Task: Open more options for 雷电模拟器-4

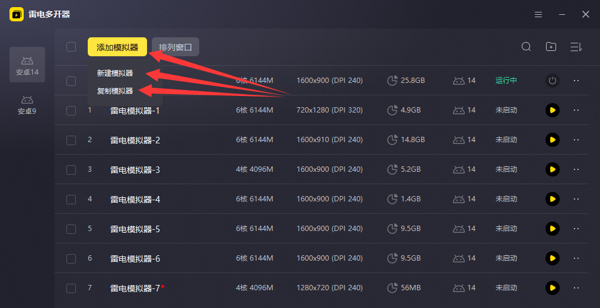Action: tap(576, 199)
